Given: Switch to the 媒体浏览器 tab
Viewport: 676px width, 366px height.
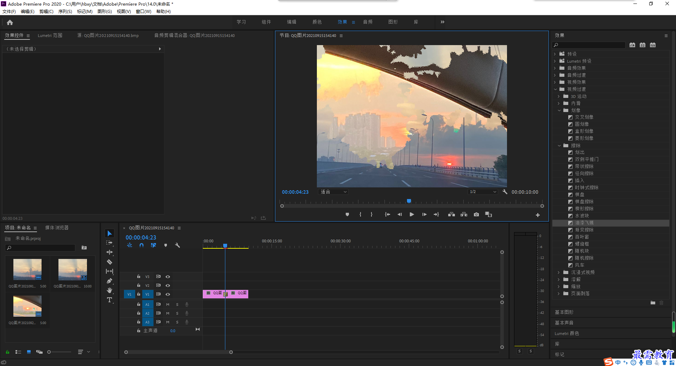Looking at the screenshot, I should [57, 228].
